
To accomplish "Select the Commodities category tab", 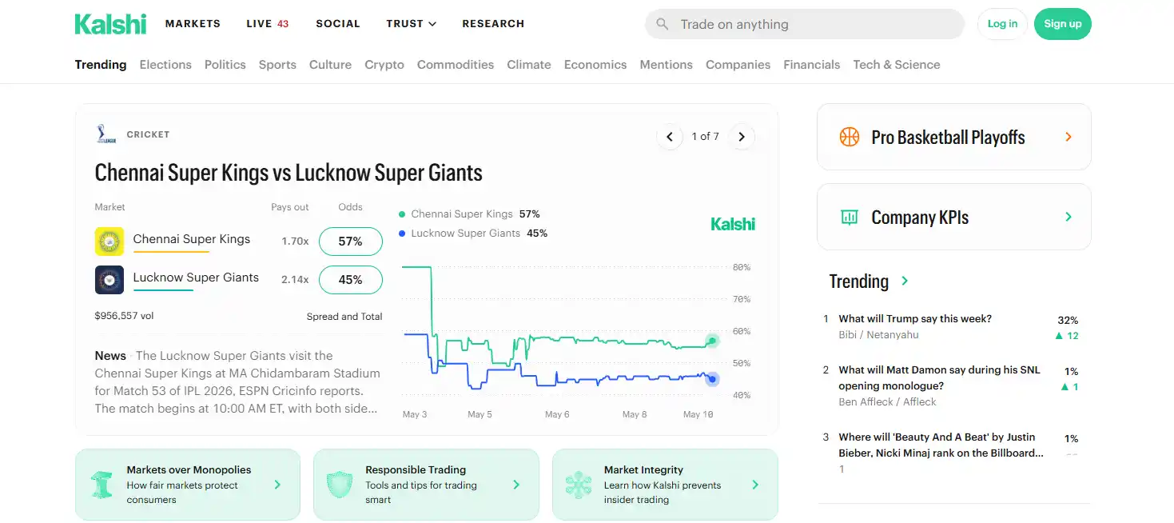I will tap(456, 65).
